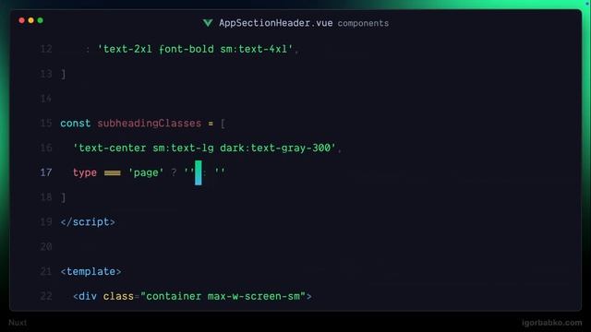Click line number 15 in gutter

[x=46, y=123]
